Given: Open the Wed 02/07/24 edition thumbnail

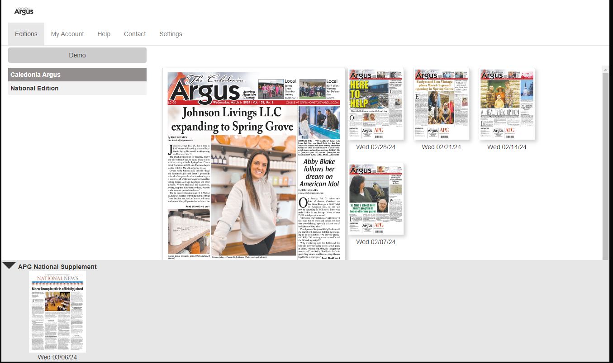Looking at the screenshot, I should 375,199.
